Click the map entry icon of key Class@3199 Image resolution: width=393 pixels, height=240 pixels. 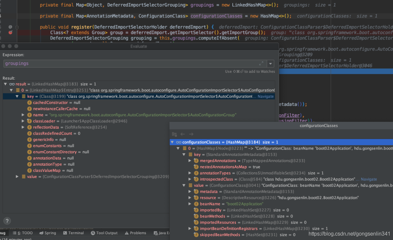coord(24,97)
